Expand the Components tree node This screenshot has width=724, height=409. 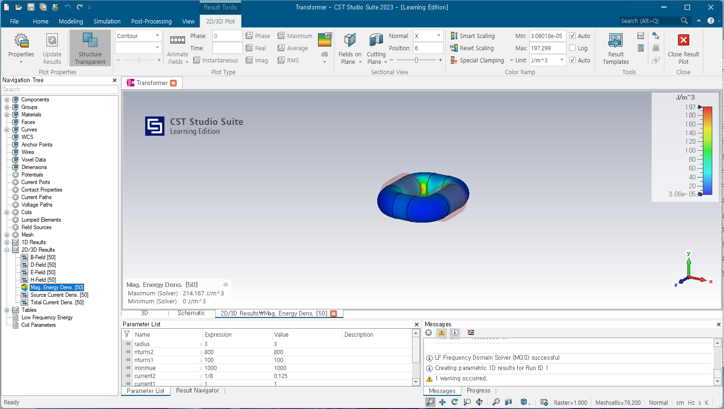pos(7,100)
